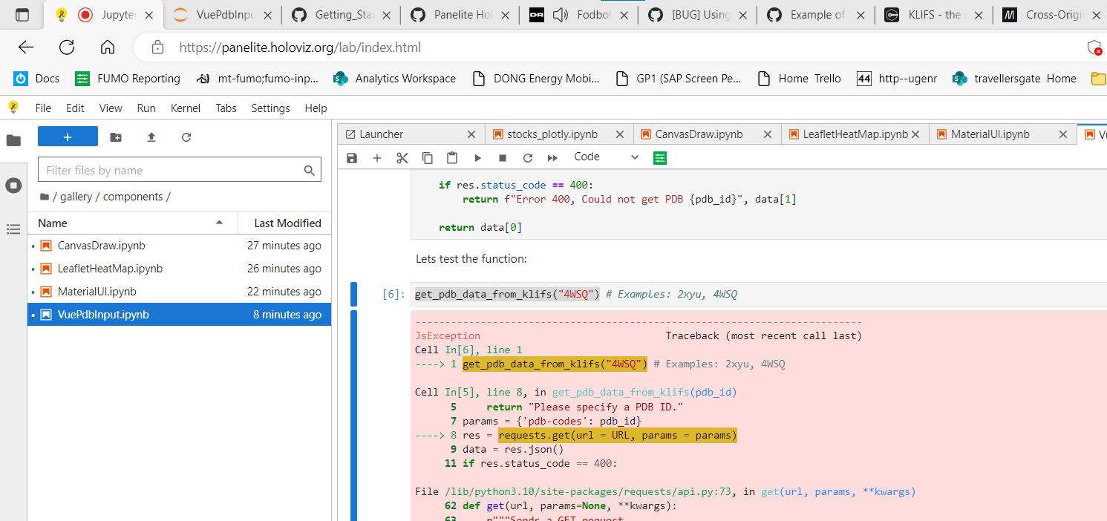The width and height of the screenshot is (1107, 521).
Task: Cut selected cells with scissors icon
Action: [x=402, y=158]
